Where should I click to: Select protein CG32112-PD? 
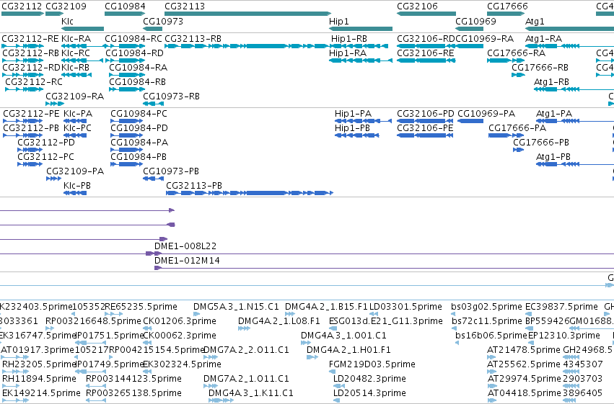pyautogui.click(x=30, y=150)
